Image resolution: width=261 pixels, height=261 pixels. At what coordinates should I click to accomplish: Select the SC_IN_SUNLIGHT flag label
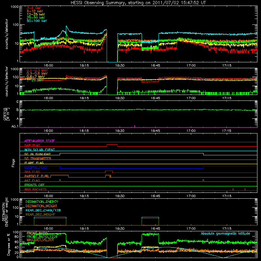38,154
